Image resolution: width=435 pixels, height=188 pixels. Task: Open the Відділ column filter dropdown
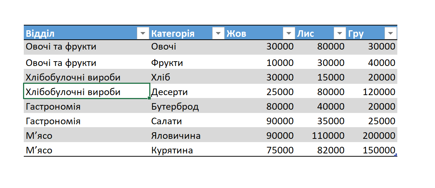(143, 34)
